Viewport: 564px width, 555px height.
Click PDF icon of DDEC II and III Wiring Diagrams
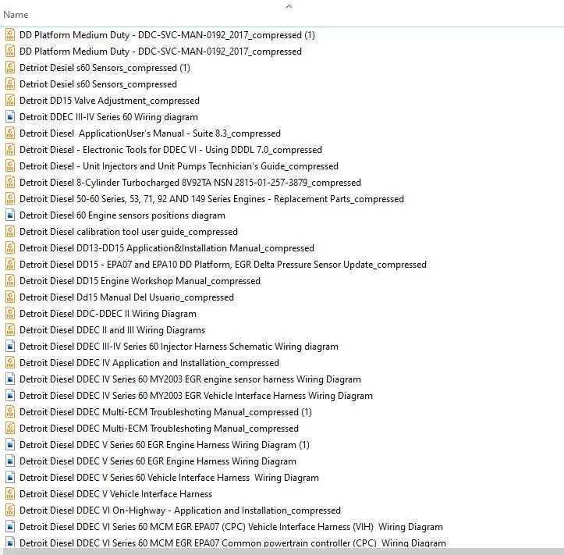pos(10,330)
